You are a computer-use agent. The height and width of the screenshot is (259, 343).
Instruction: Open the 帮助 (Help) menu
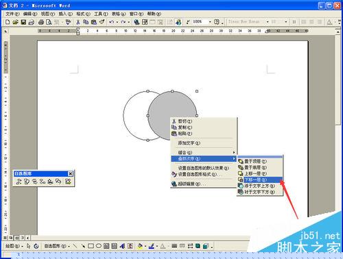coord(154,14)
